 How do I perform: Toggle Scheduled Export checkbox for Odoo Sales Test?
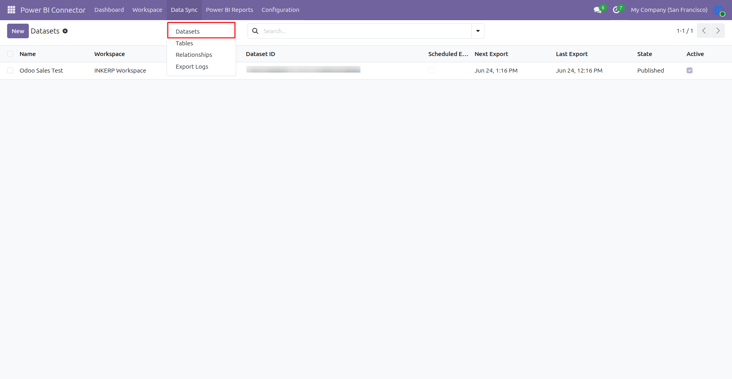pos(431,71)
